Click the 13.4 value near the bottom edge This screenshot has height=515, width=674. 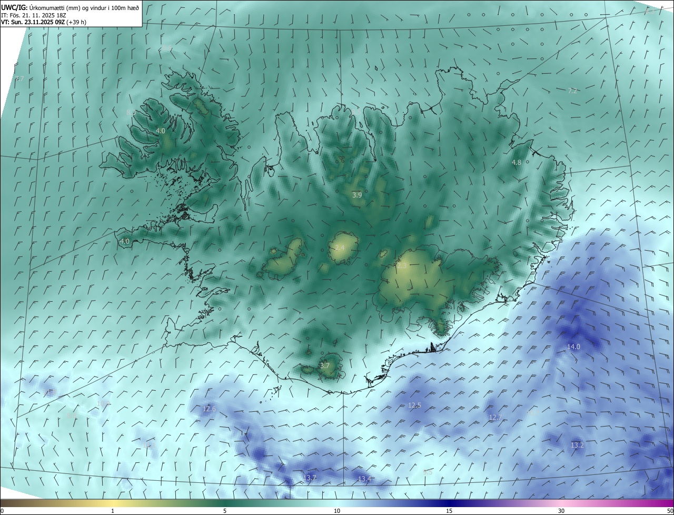tap(364, 479)
